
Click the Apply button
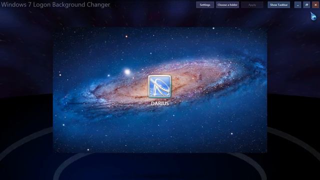[252, 5]
